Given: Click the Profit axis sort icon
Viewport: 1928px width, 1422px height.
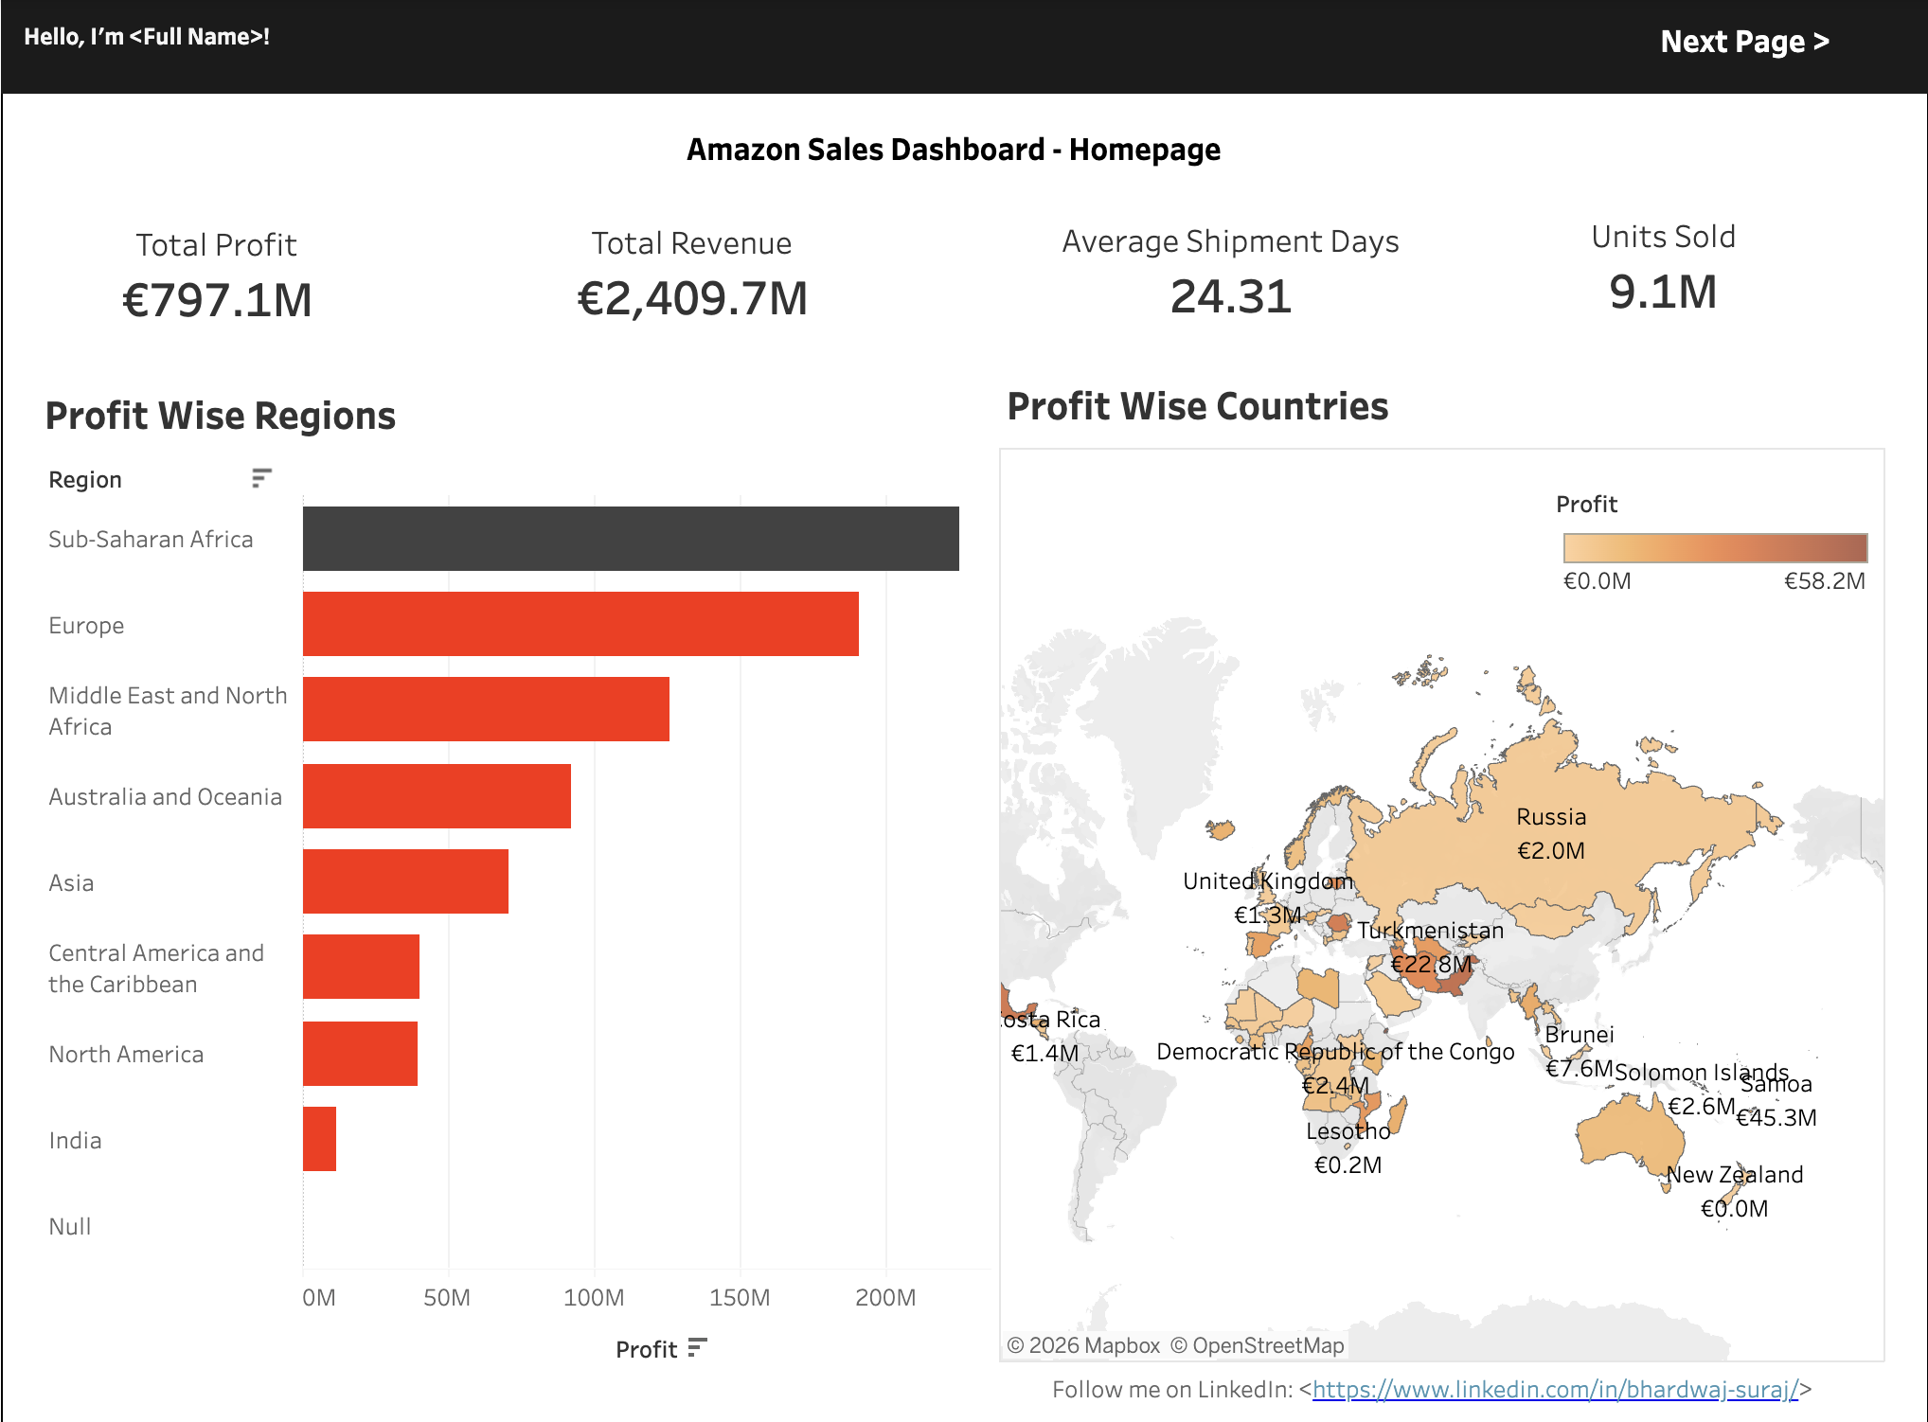Looking at the screenshot, I should click(698, 1347).
